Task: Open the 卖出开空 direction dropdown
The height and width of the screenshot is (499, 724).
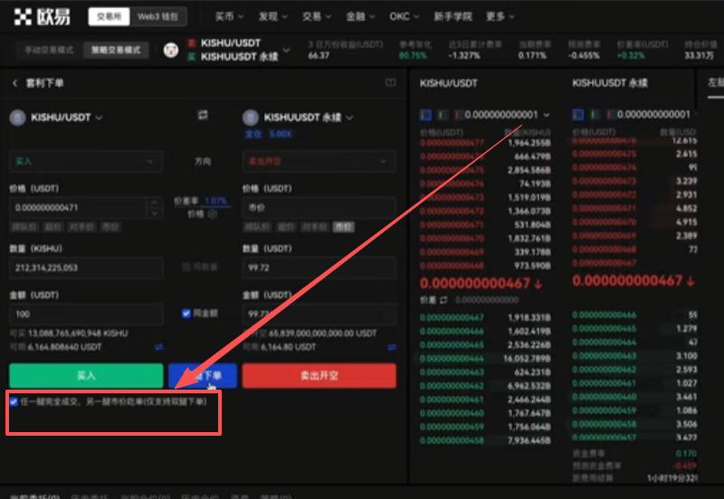Action: pos(319,162)
